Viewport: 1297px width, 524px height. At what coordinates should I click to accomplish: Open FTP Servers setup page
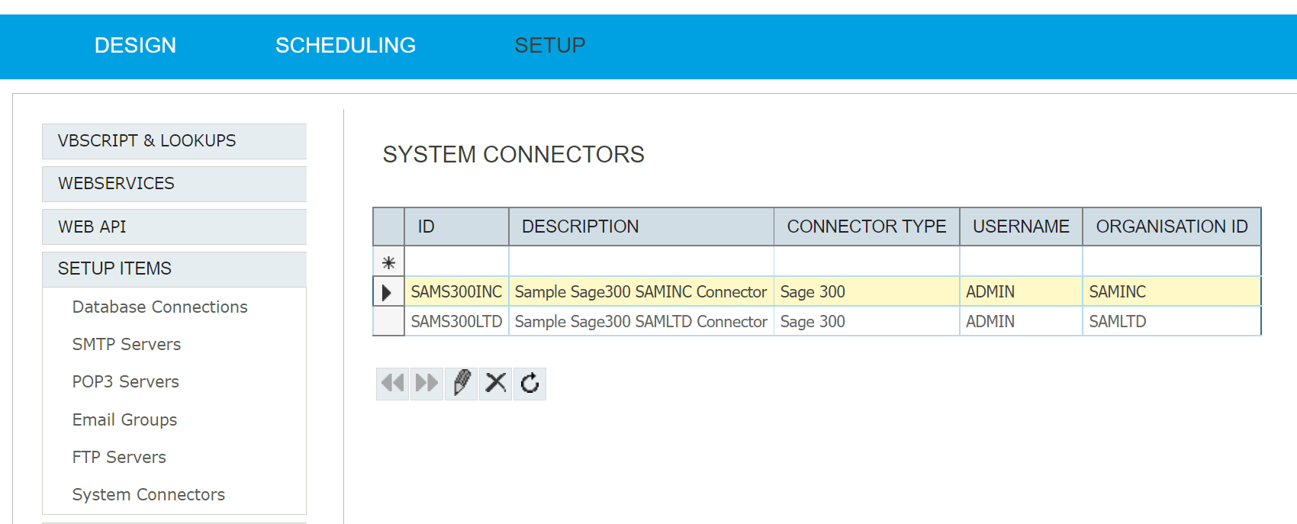[x=119, y=458]
